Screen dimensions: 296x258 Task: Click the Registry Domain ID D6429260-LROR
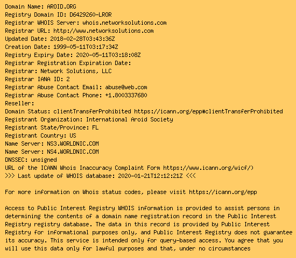point(90,15)
